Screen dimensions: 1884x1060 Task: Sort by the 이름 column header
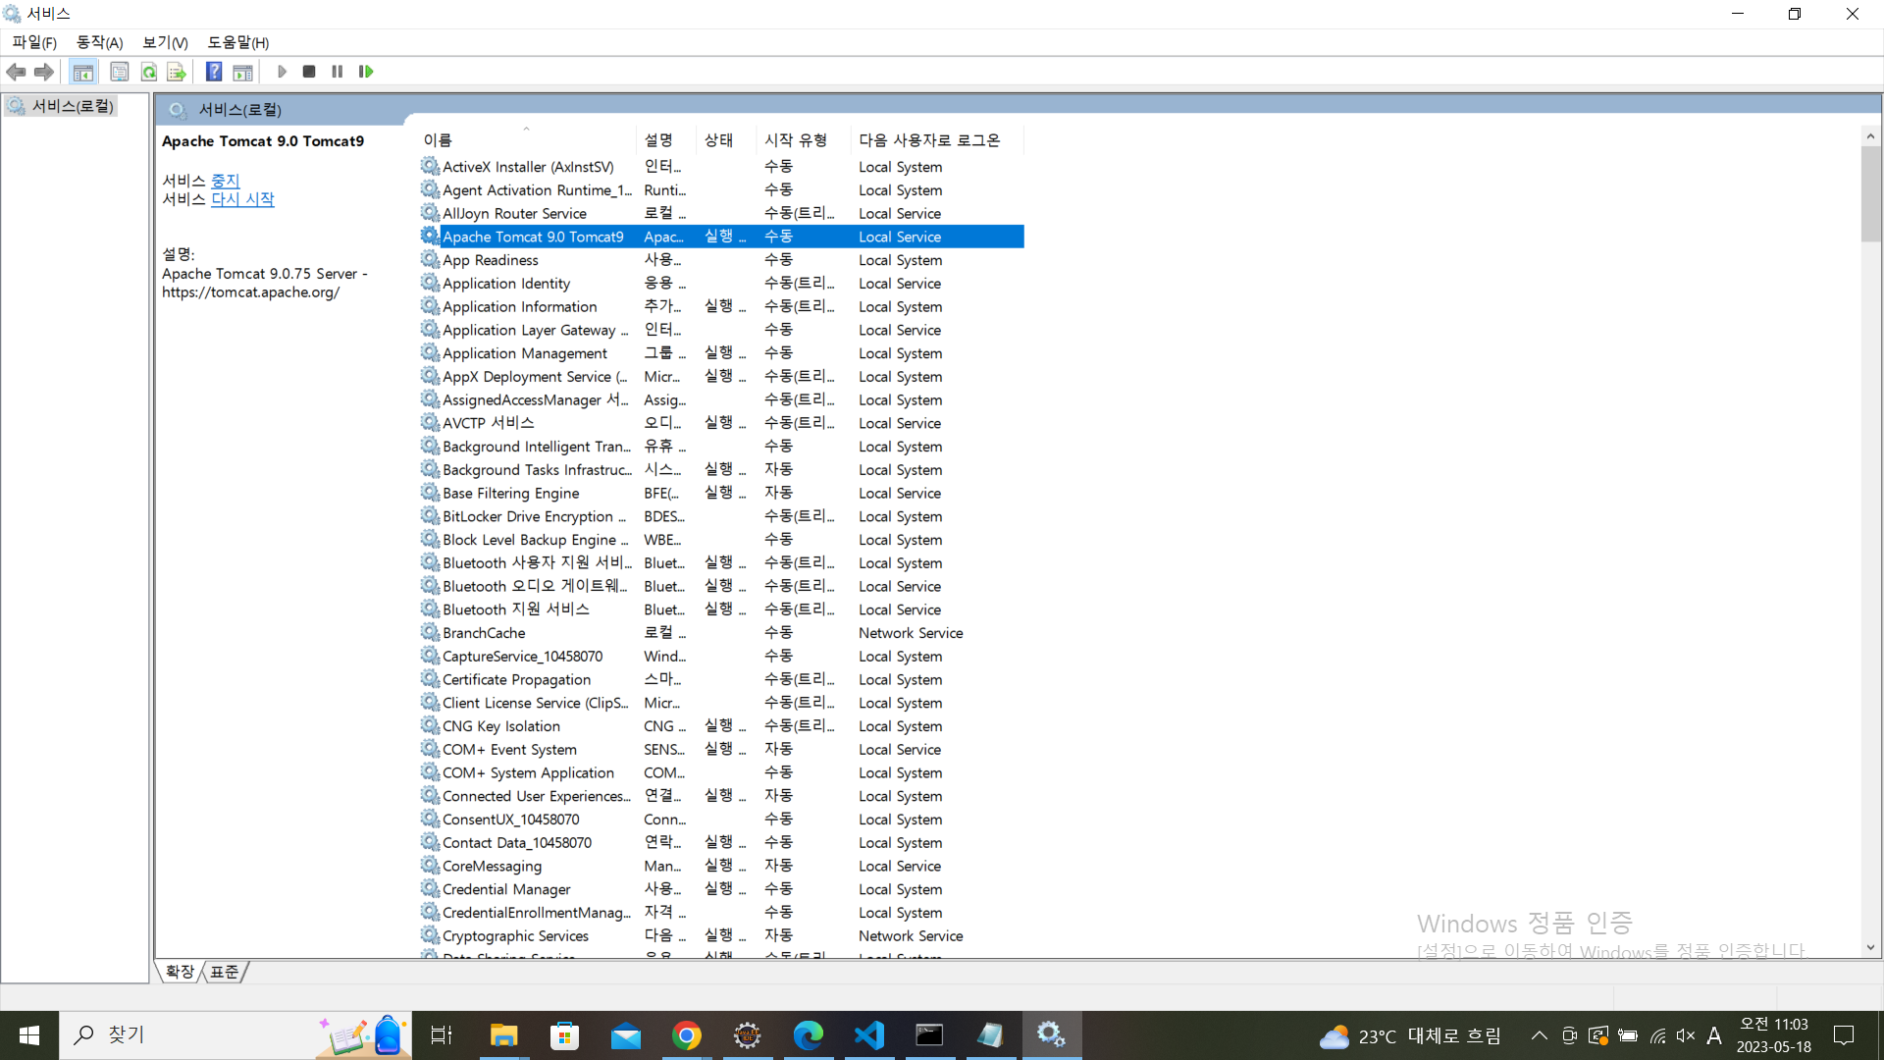(x=528, y=140)
